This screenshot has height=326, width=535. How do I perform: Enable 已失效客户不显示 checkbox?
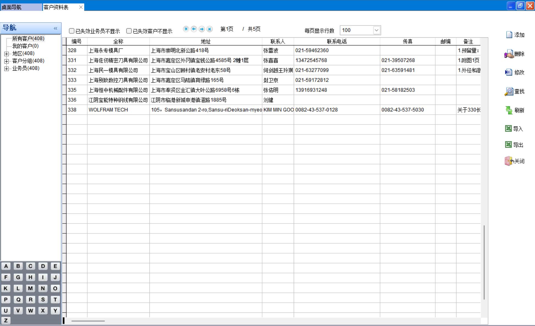129,31
